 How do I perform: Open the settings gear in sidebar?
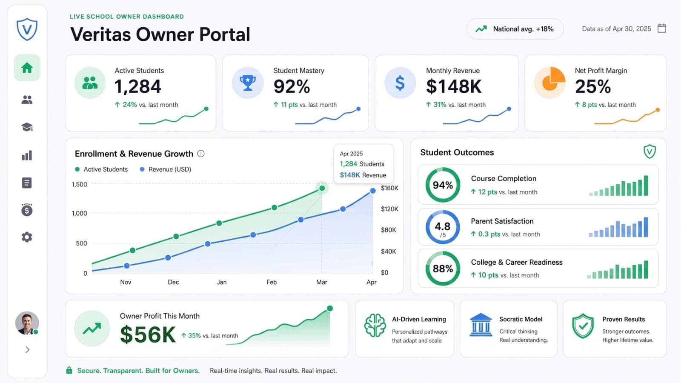coord(27,237)
